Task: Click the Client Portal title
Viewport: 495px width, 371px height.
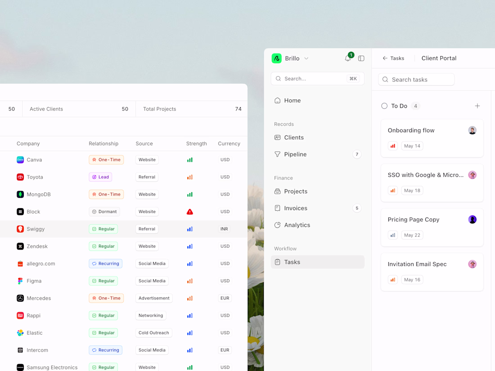Action: (439, 58)
